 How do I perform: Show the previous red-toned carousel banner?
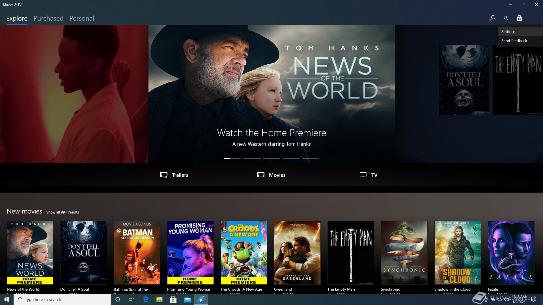(74, 94)
